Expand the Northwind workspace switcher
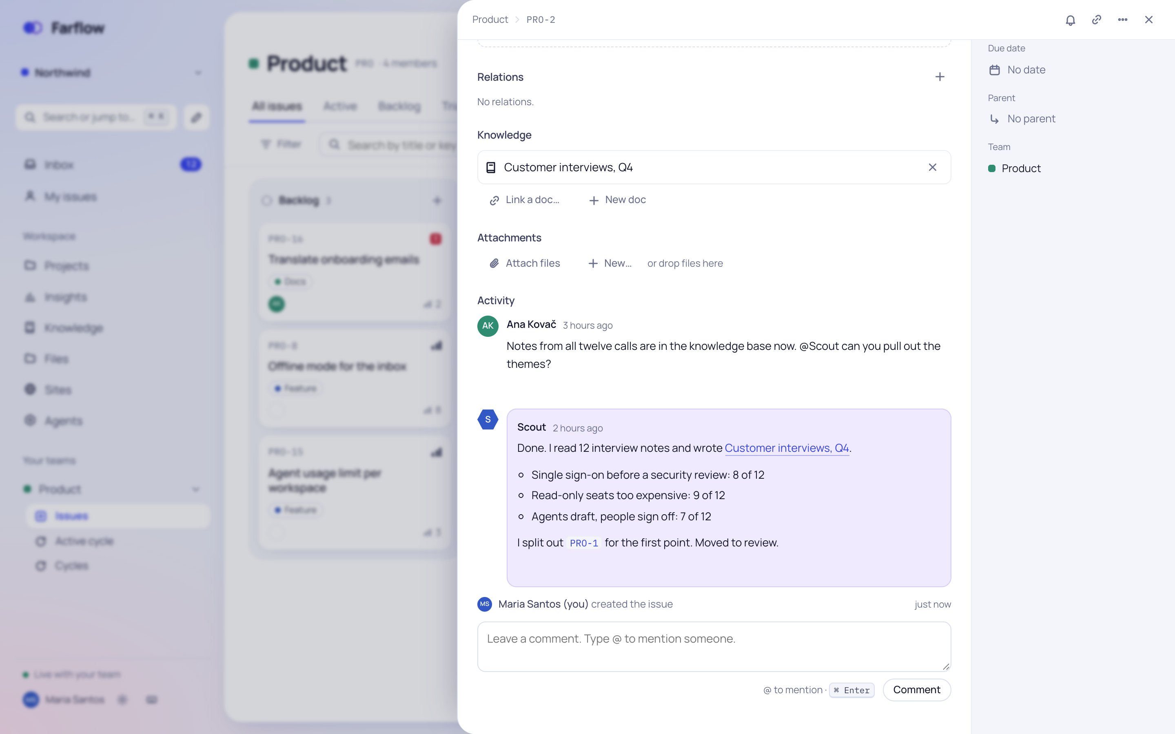The height and width of the screenshot is (734, 1175). [x=112, y=73]
